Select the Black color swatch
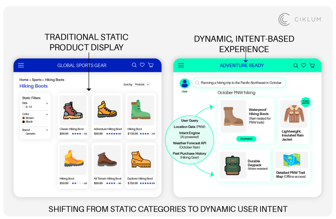 tap(23, 121)
